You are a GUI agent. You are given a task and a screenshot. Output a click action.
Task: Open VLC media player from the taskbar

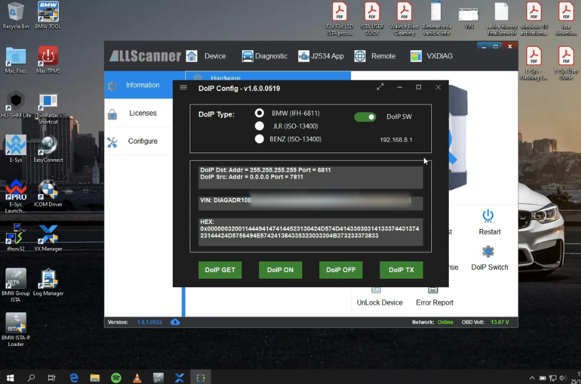pos(137,377)
